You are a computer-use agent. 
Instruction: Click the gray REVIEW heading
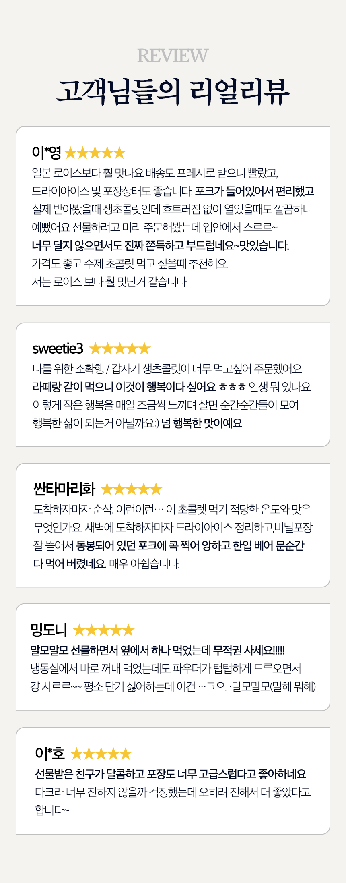click(x=173, y=56)
